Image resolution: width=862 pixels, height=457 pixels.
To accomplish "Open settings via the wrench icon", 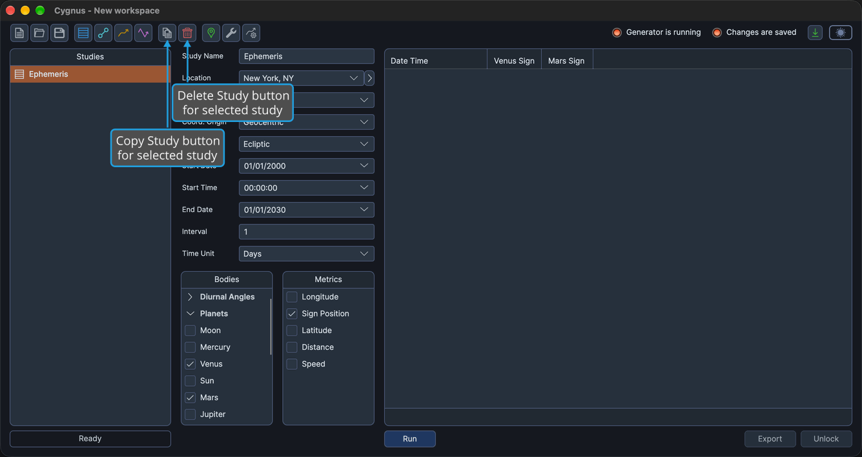I will [231, 33].
